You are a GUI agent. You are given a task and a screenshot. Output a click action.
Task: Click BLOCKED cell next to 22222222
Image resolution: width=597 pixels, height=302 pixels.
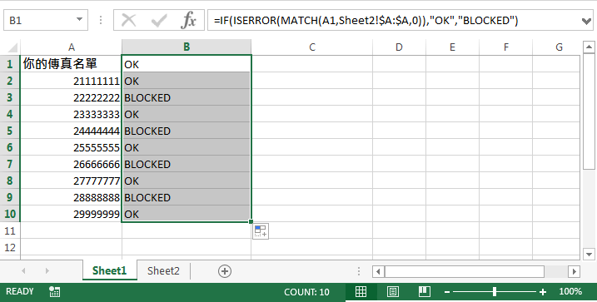coord(187,97)
